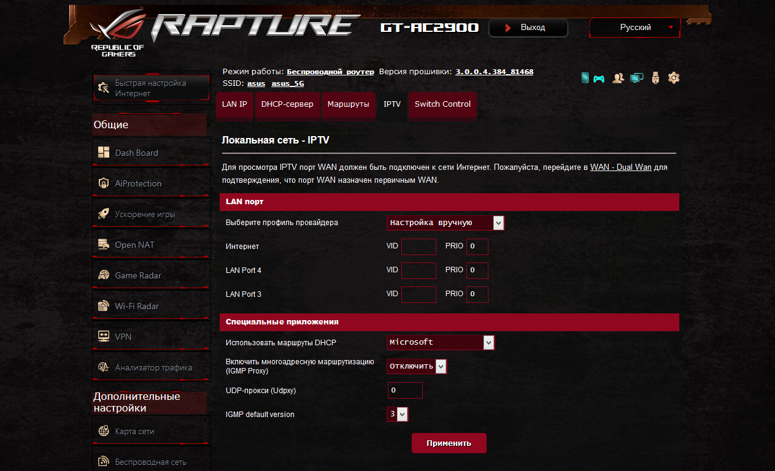Viewport: 775px width, 471px height.
Task: Open the language dropdown showing Русский
Action: (634, 28)
